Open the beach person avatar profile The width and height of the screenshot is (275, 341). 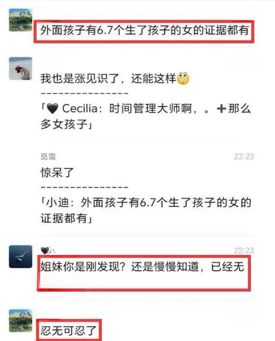(x=21, y=69)
